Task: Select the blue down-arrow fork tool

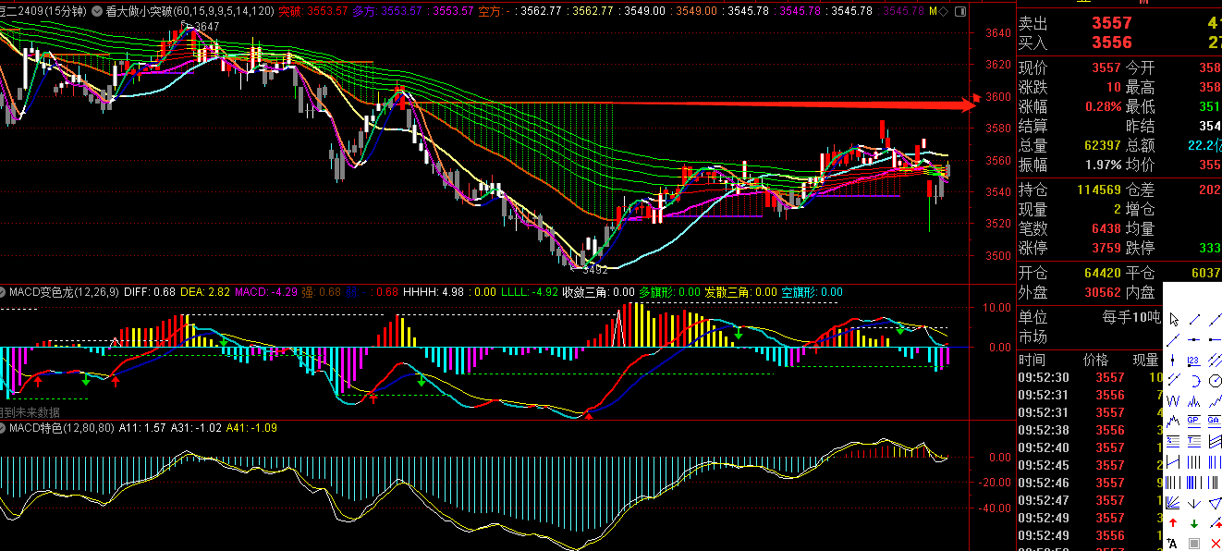Action: tap(1194, 504)
